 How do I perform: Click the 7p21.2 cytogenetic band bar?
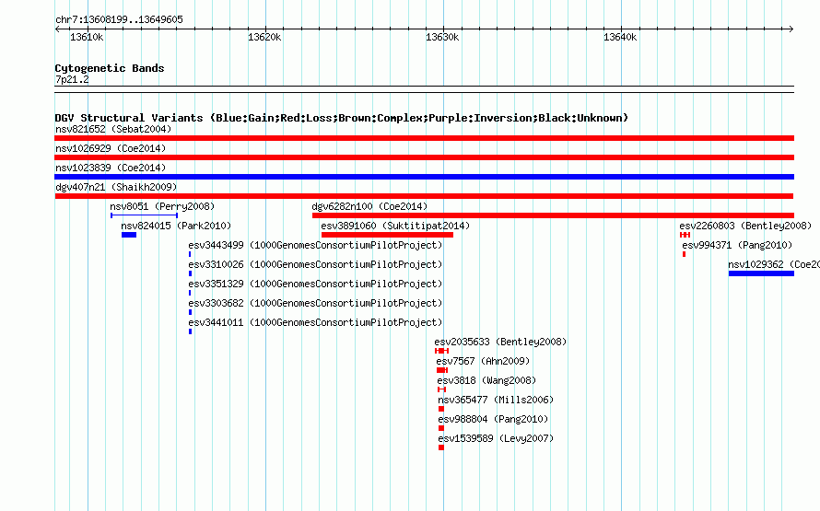pos(424,89)
